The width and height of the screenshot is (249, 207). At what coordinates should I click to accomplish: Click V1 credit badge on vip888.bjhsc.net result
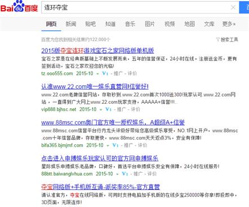coord(109,109)
